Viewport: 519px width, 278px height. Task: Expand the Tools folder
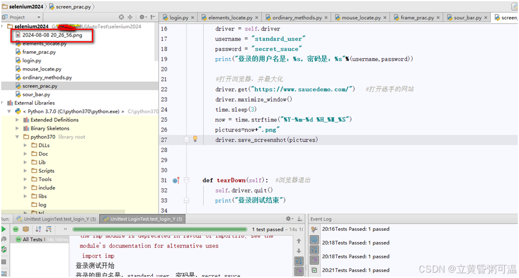(x=25, y=179)
